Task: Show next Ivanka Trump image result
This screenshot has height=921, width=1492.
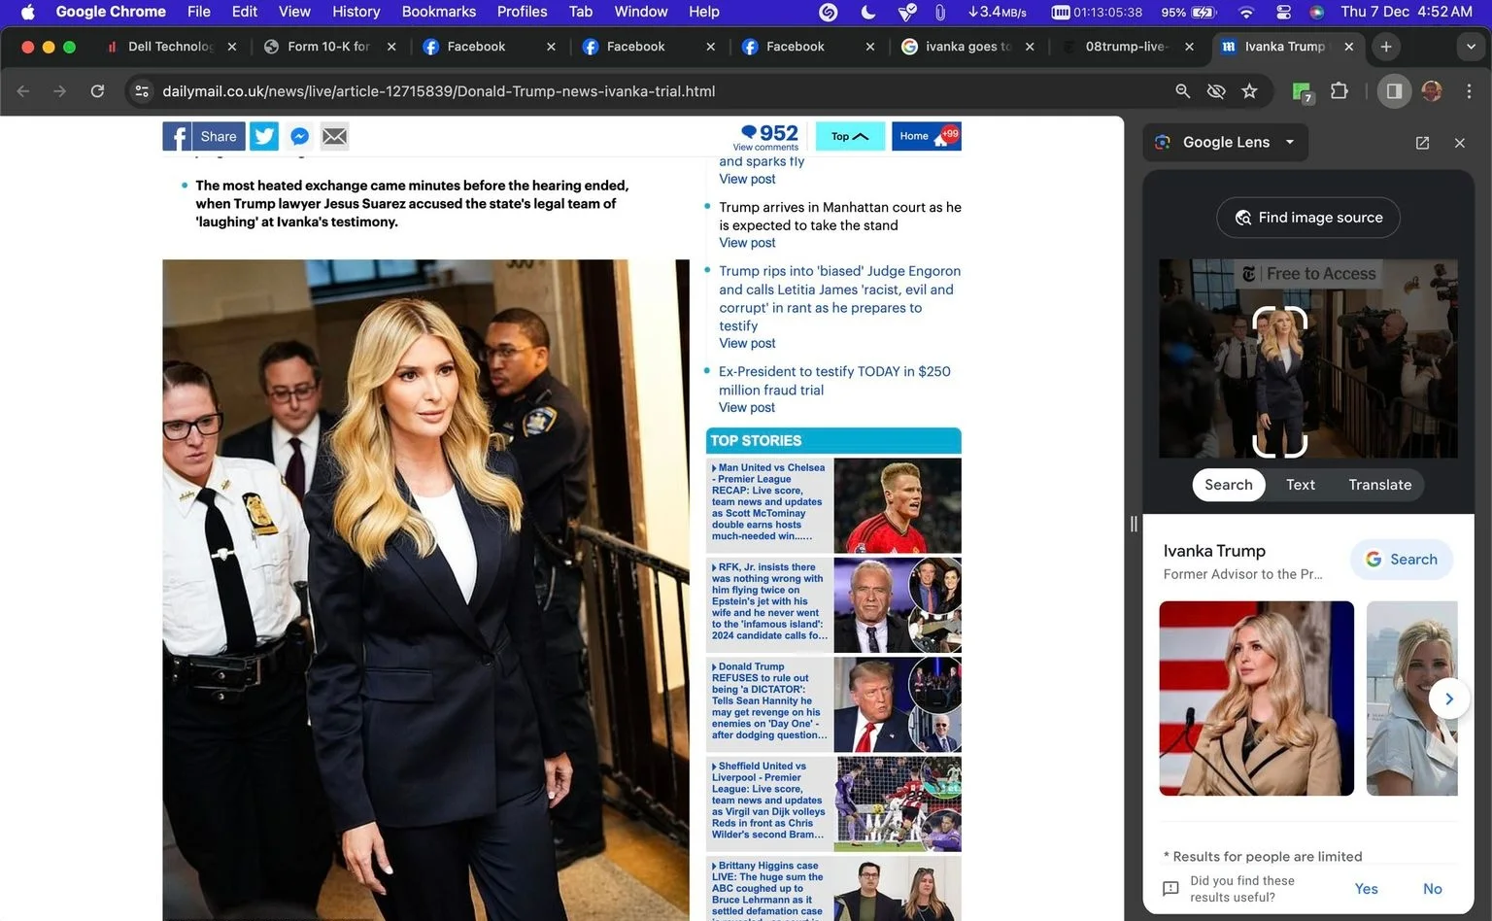Action: click(x=1448, y=699)
